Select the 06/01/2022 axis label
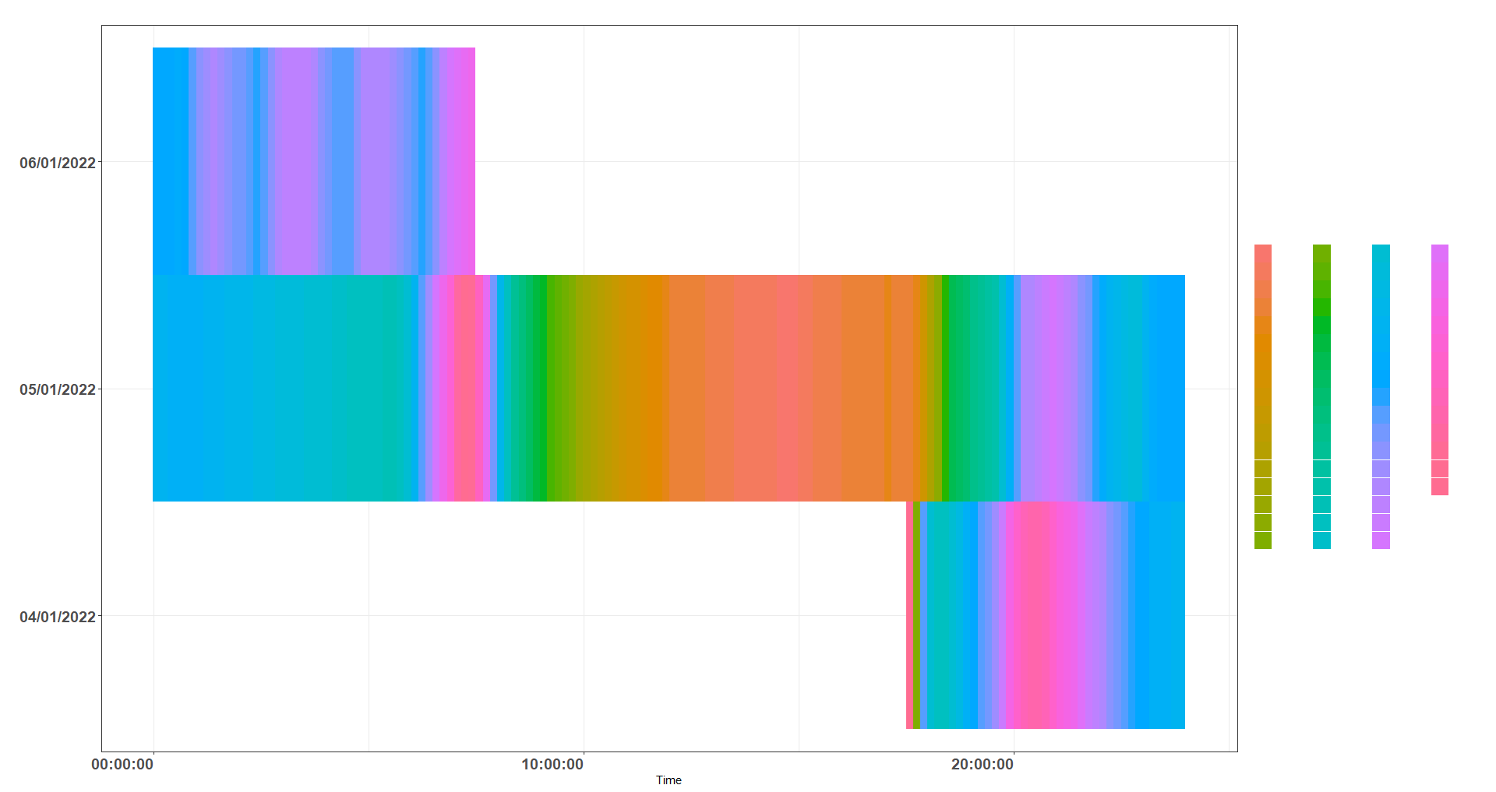The width and height of the screenshot is (1496, 792). tap(58, 163)
